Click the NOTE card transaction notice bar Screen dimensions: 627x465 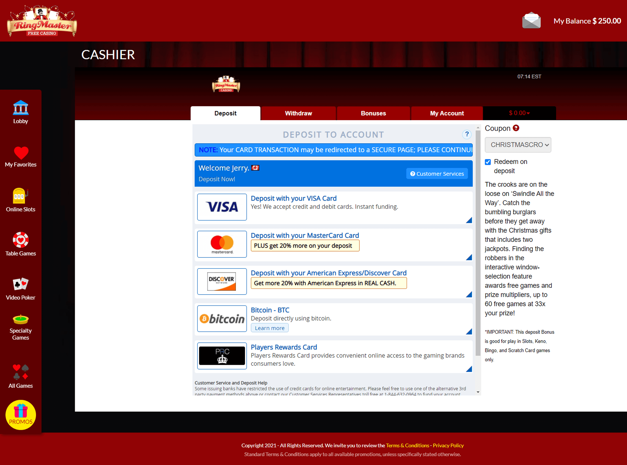[x=334, y=150]
